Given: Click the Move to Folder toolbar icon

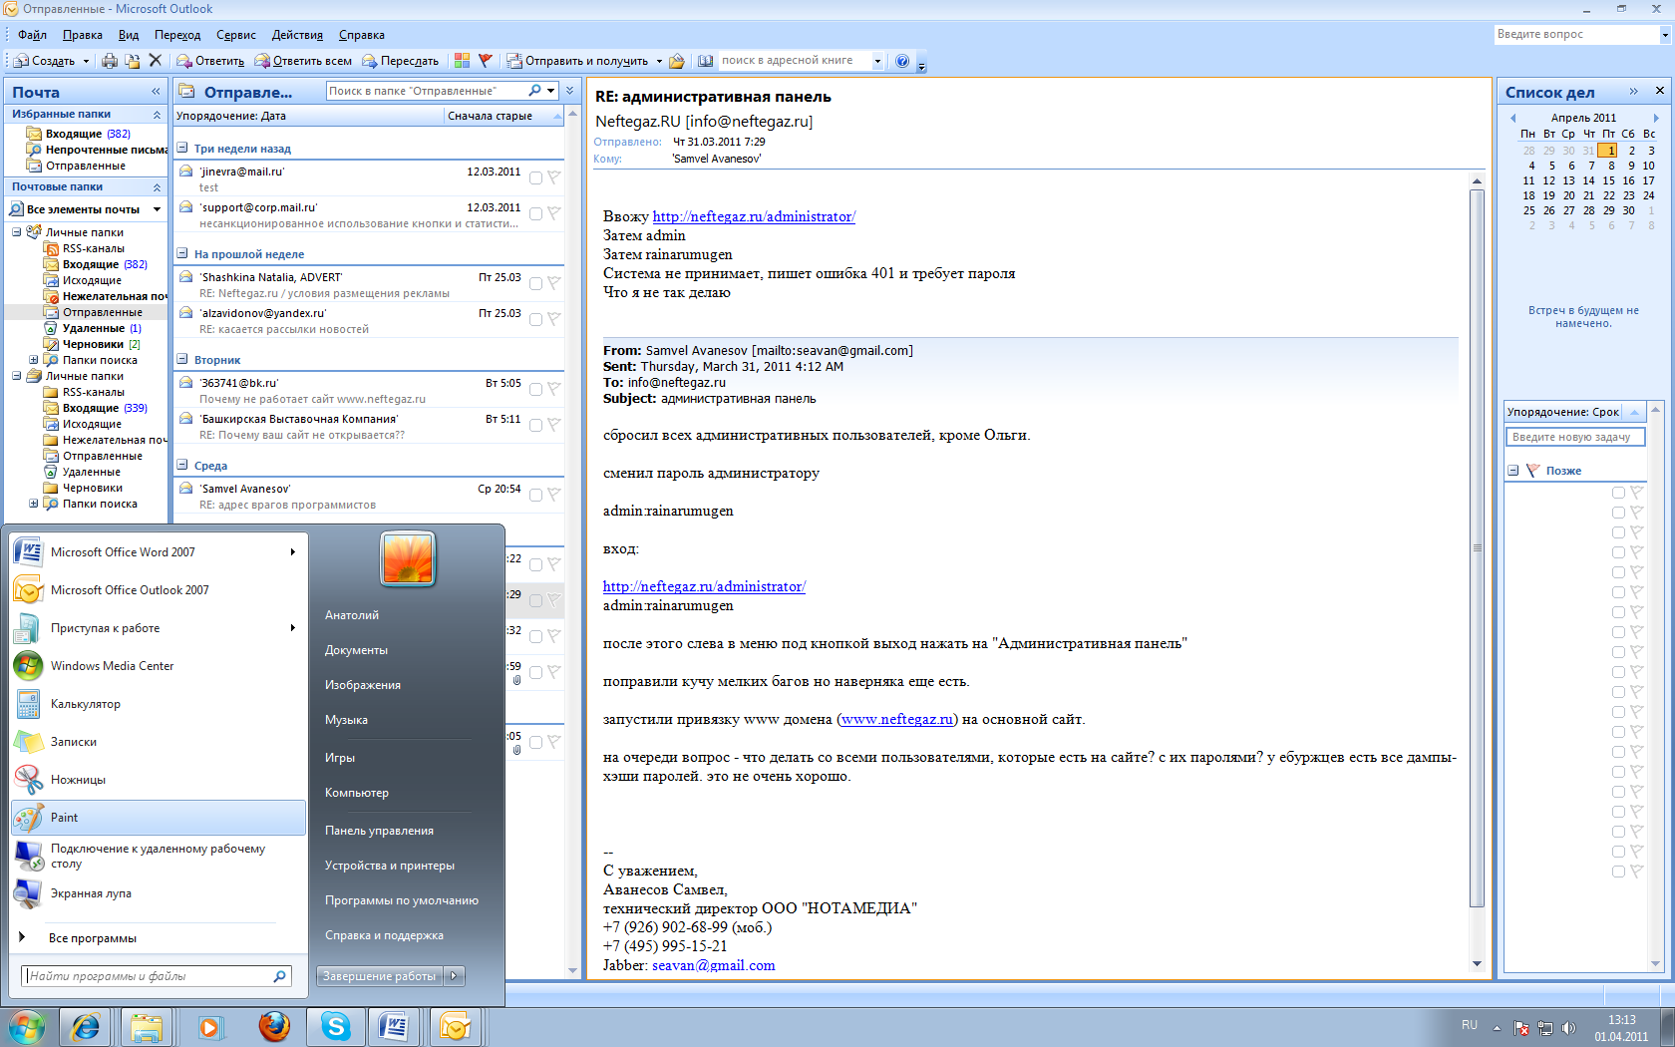Looking at the screenshot, I should 133,61.
